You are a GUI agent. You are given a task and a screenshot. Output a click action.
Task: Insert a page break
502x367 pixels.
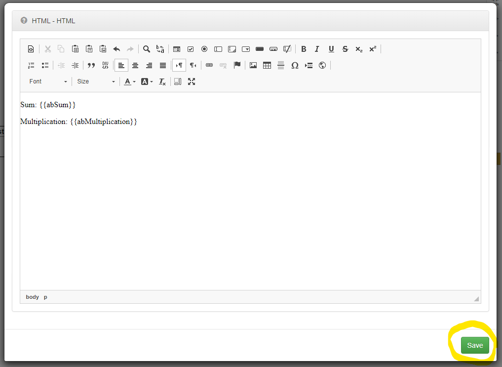(309, 65)
